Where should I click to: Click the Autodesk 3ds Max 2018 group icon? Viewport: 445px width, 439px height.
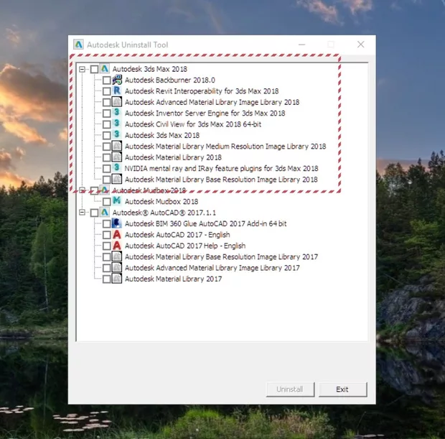point(105,69)
